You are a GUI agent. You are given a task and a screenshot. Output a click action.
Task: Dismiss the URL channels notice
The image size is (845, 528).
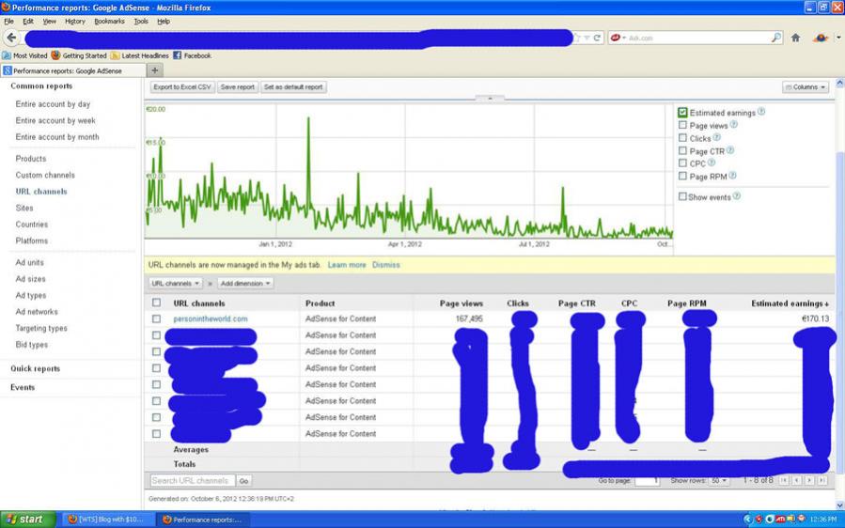386,265
